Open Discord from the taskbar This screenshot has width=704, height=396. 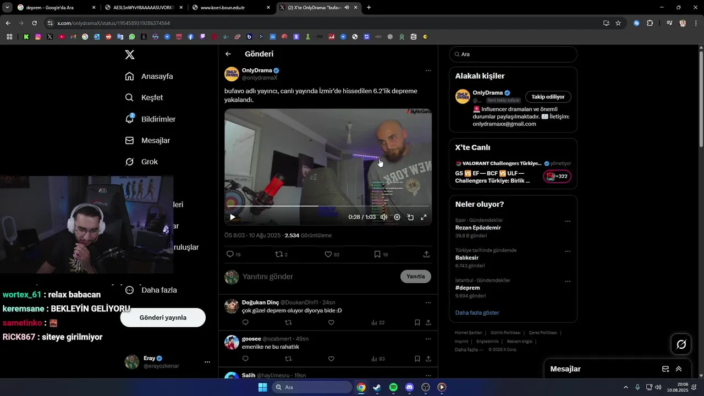pos(409,387)
